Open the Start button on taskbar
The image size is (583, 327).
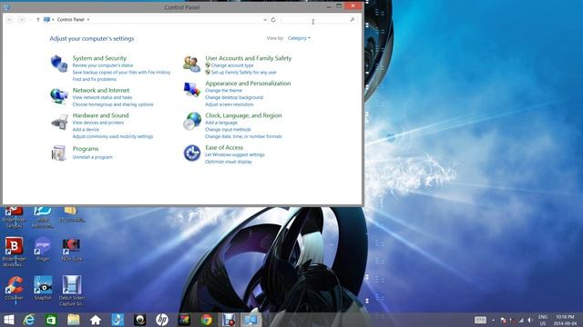[x=8, y=320]
